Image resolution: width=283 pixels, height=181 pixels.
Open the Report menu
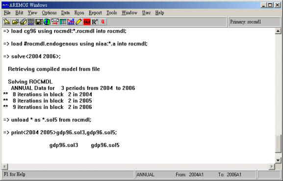[x=95, y=13]
